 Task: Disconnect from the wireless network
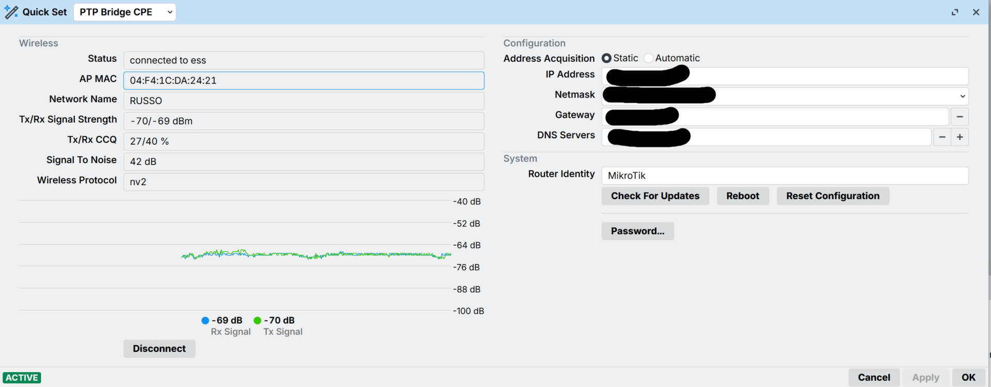(159, 349)
